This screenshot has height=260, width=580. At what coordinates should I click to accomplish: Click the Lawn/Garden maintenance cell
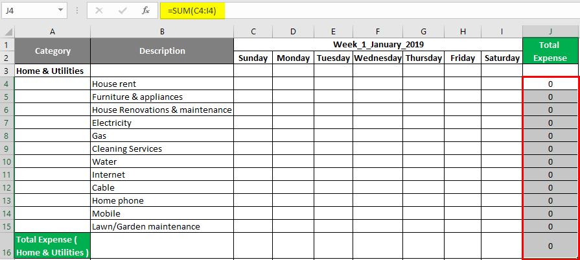point(162,226)
